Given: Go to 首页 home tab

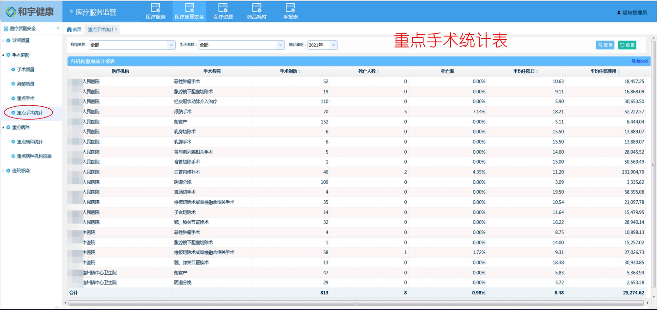Looking at the screenshot, I should [x=74, y=29].
